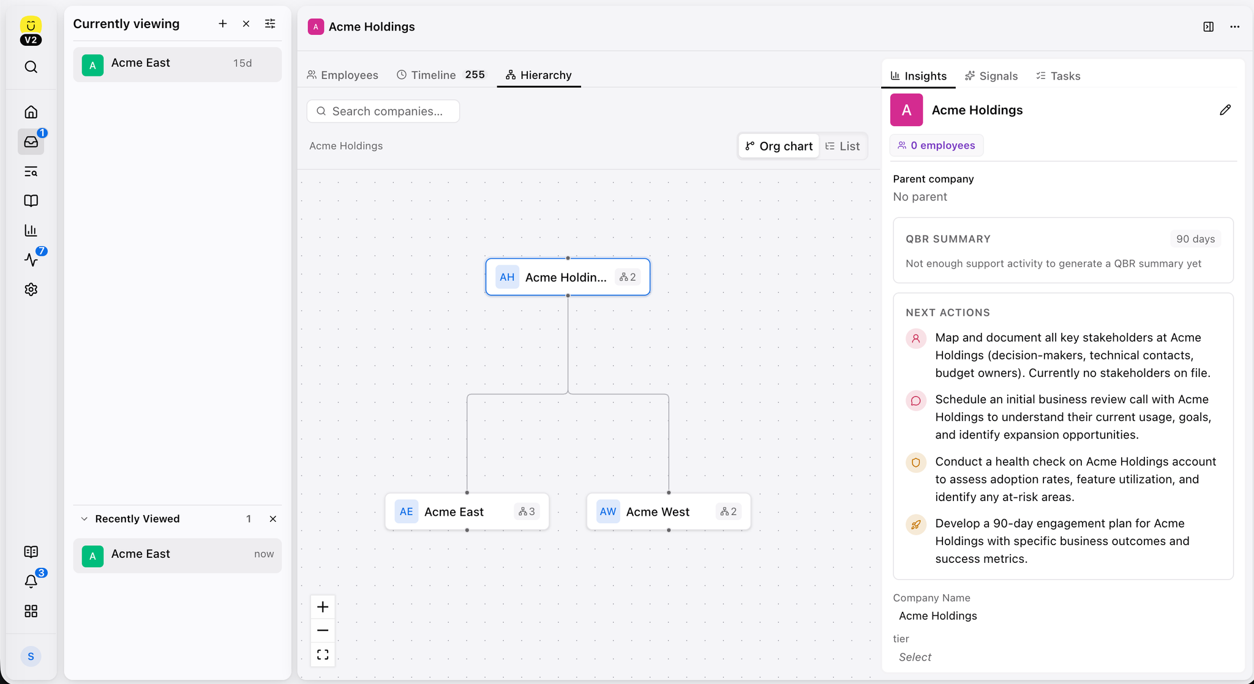The width and height of the screenshot is (1254, 684).
Task: Click the plus icon beside Currently viewing
Action: 223,24
